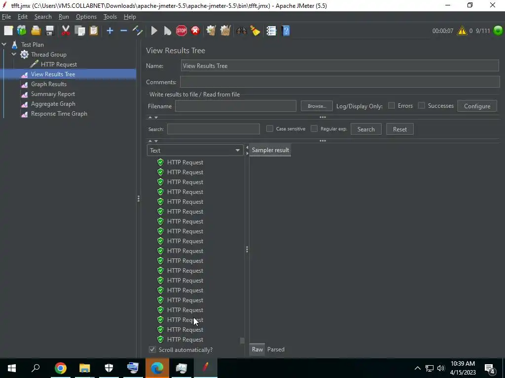Screen dimensions: 505x378
Task: Click the Paste clipboard icon
Action: pyautogui.click(x=94, y=31)
